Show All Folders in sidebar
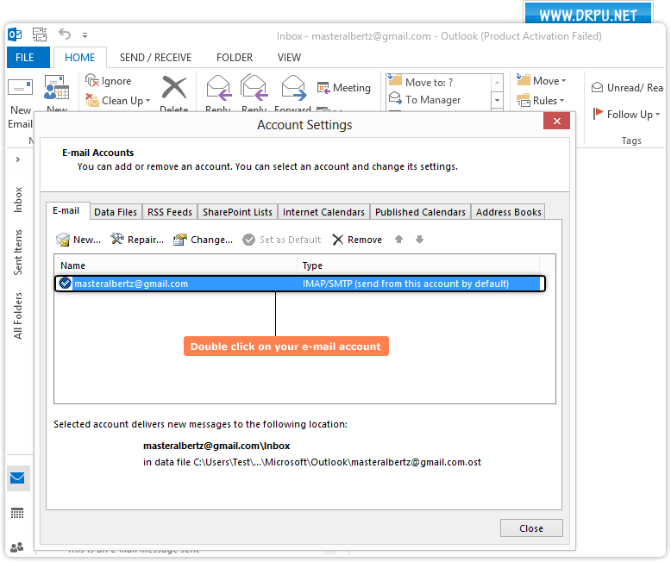 point(17,315)
